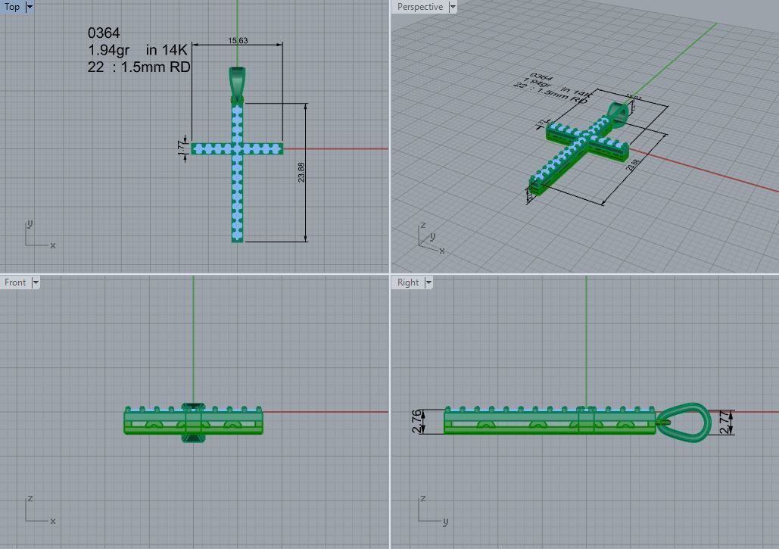Click the axis indicator in Right viewport
Image resolution: width=779 pixels, height=549 pixels.
click(433, 510)
